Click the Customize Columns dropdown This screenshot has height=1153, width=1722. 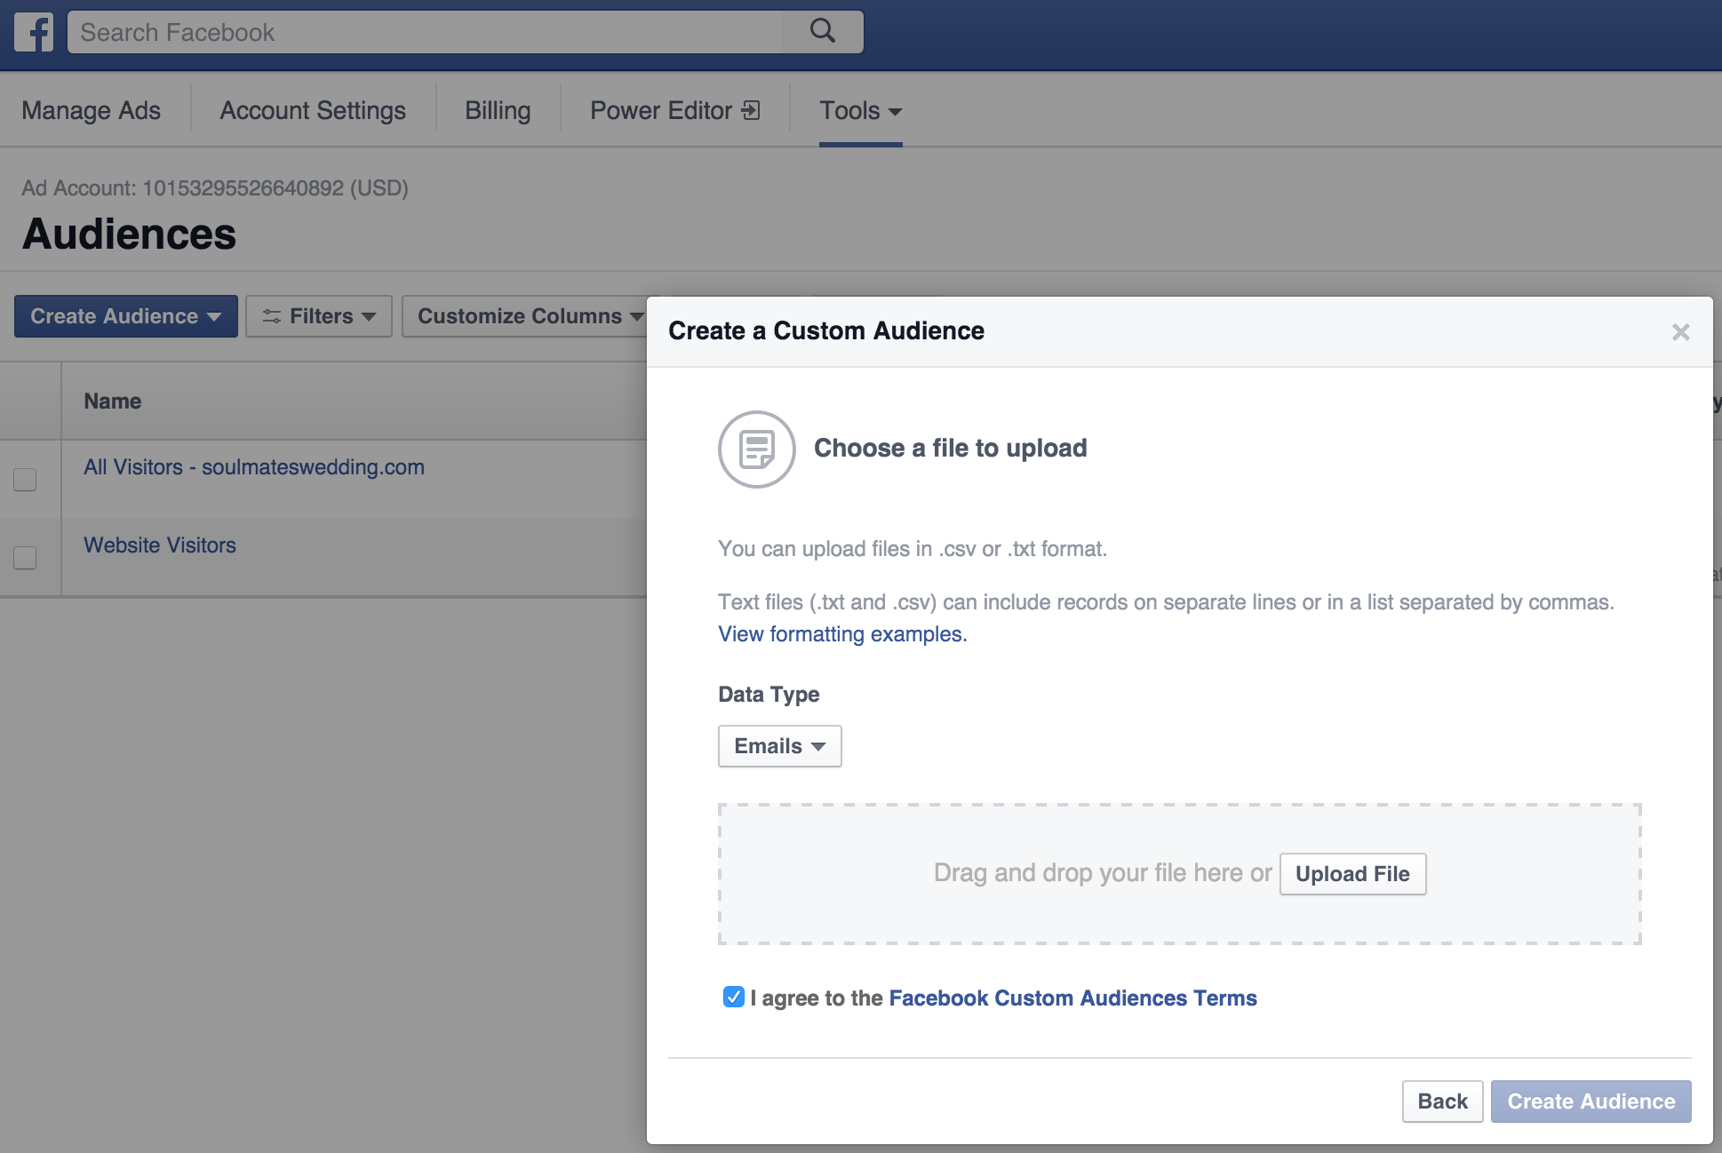(x=528, y=315)
